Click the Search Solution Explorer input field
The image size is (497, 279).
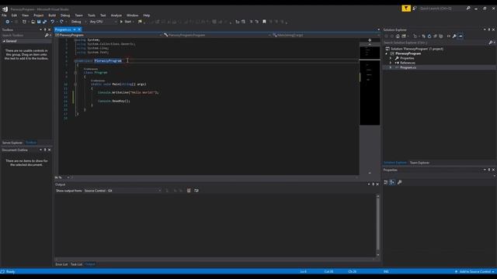(x=435, y=43)
